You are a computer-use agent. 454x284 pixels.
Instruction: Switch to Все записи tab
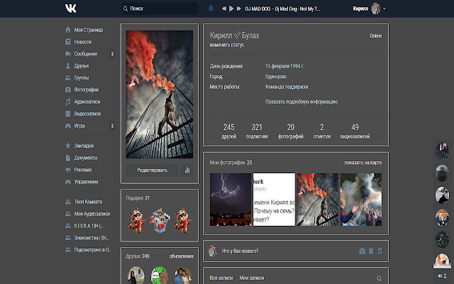pyautogui.click(x=221, y=278)
